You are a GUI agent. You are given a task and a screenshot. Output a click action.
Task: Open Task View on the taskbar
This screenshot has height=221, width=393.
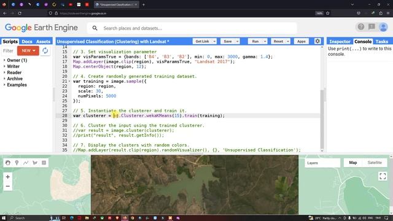(x=64, y=218)
